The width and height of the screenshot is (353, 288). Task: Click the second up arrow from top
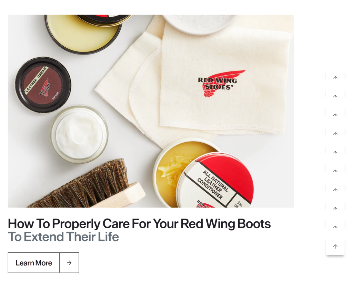[335, 96]
